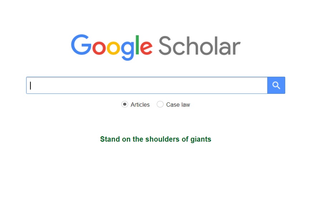Click the word giants in the tagline
The image size is (311, 203).
point(201,139)
